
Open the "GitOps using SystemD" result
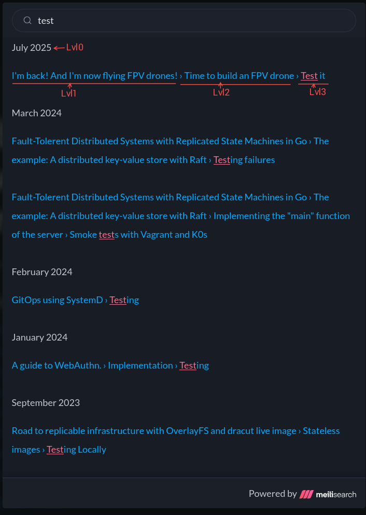57,300
